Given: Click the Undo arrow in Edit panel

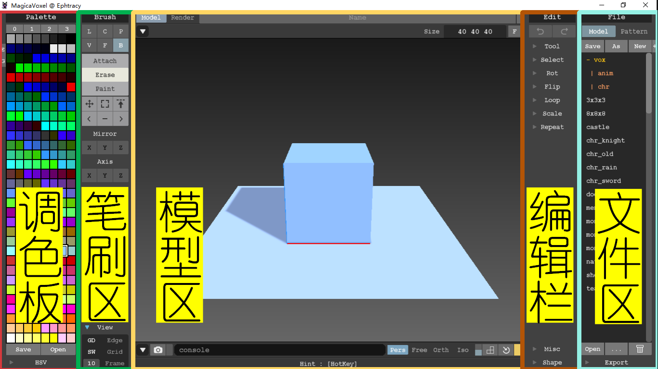Looking at the screenshot, I should point(540,31).
